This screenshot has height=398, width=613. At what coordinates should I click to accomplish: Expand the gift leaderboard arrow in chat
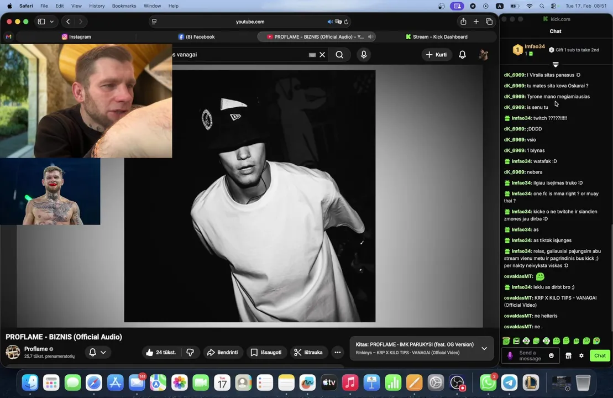point(556,64)
